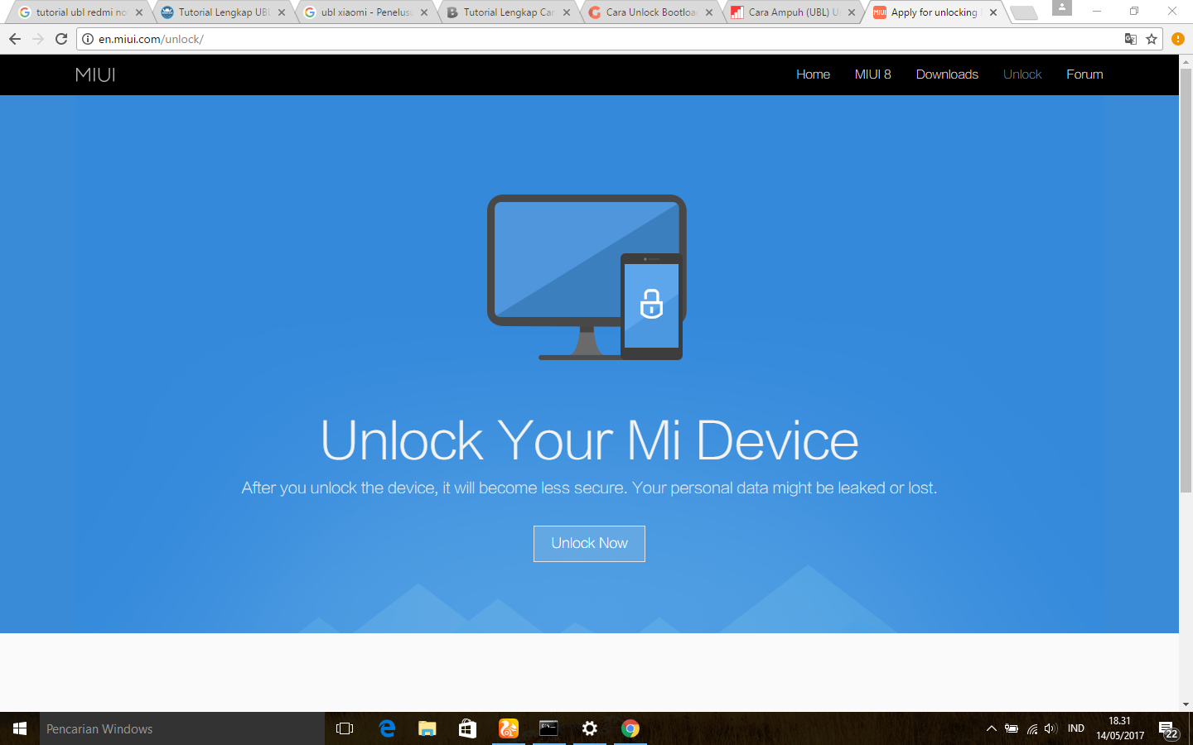Close the 'Cara Ampuh (UBL)' tab
The width and height of the screenshot is (1193, 745).
852,12
